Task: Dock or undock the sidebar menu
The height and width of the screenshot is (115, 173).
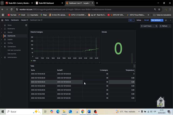Action: pos(26,25)
